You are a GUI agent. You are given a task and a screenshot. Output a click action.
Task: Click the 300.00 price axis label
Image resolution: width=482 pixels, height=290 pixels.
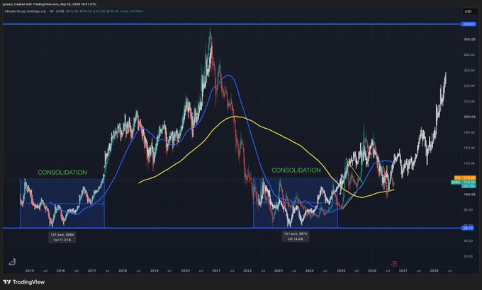469,40
